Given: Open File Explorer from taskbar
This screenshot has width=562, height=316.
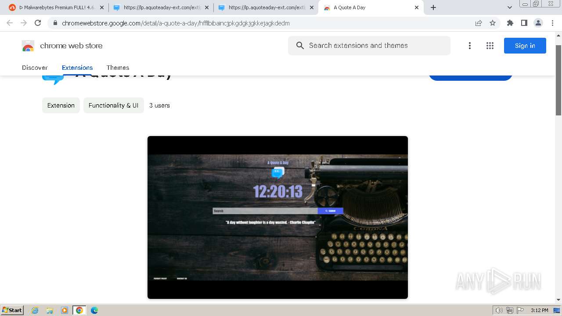Looking at the screenshot, I should pos(50,310).
